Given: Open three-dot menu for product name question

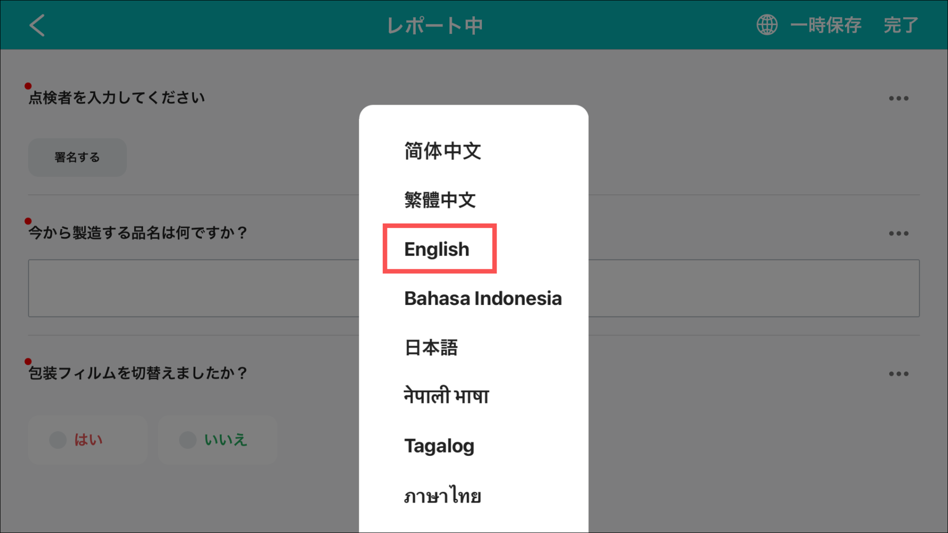Looking at the screenshot, I should [898, 233].
